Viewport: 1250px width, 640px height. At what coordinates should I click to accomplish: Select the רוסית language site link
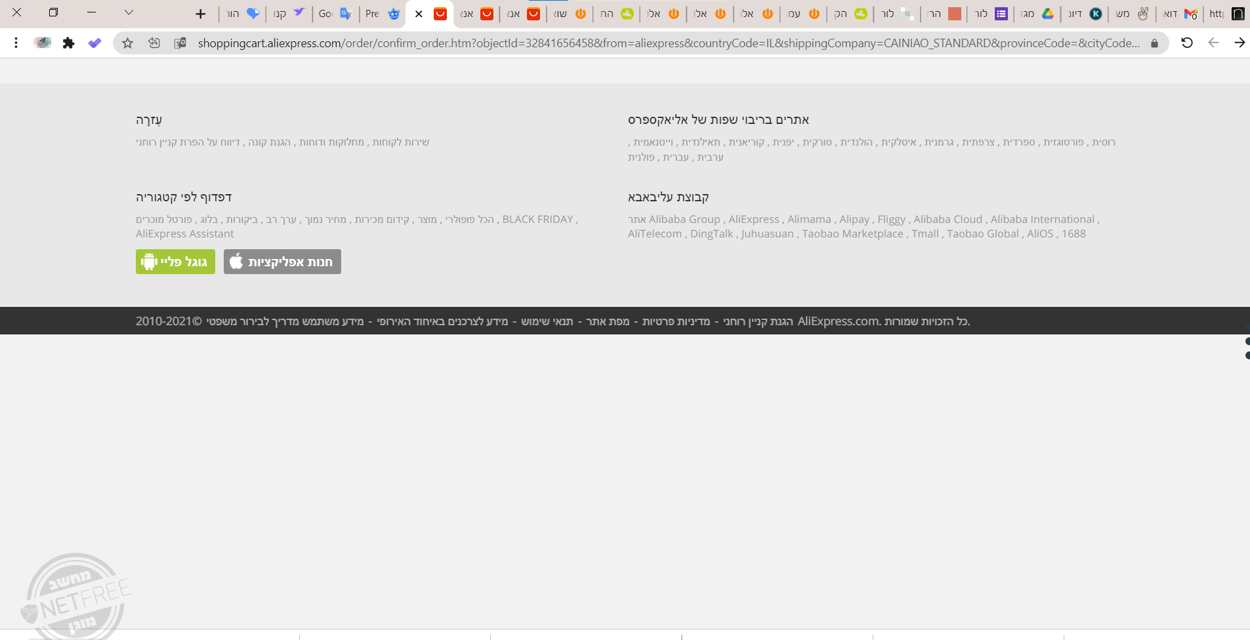tap(1104, 142)
